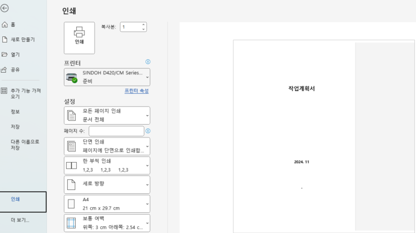Click the 2024. 11 date in preview
This screenshot has height=233, width=416.
(302, 162)
